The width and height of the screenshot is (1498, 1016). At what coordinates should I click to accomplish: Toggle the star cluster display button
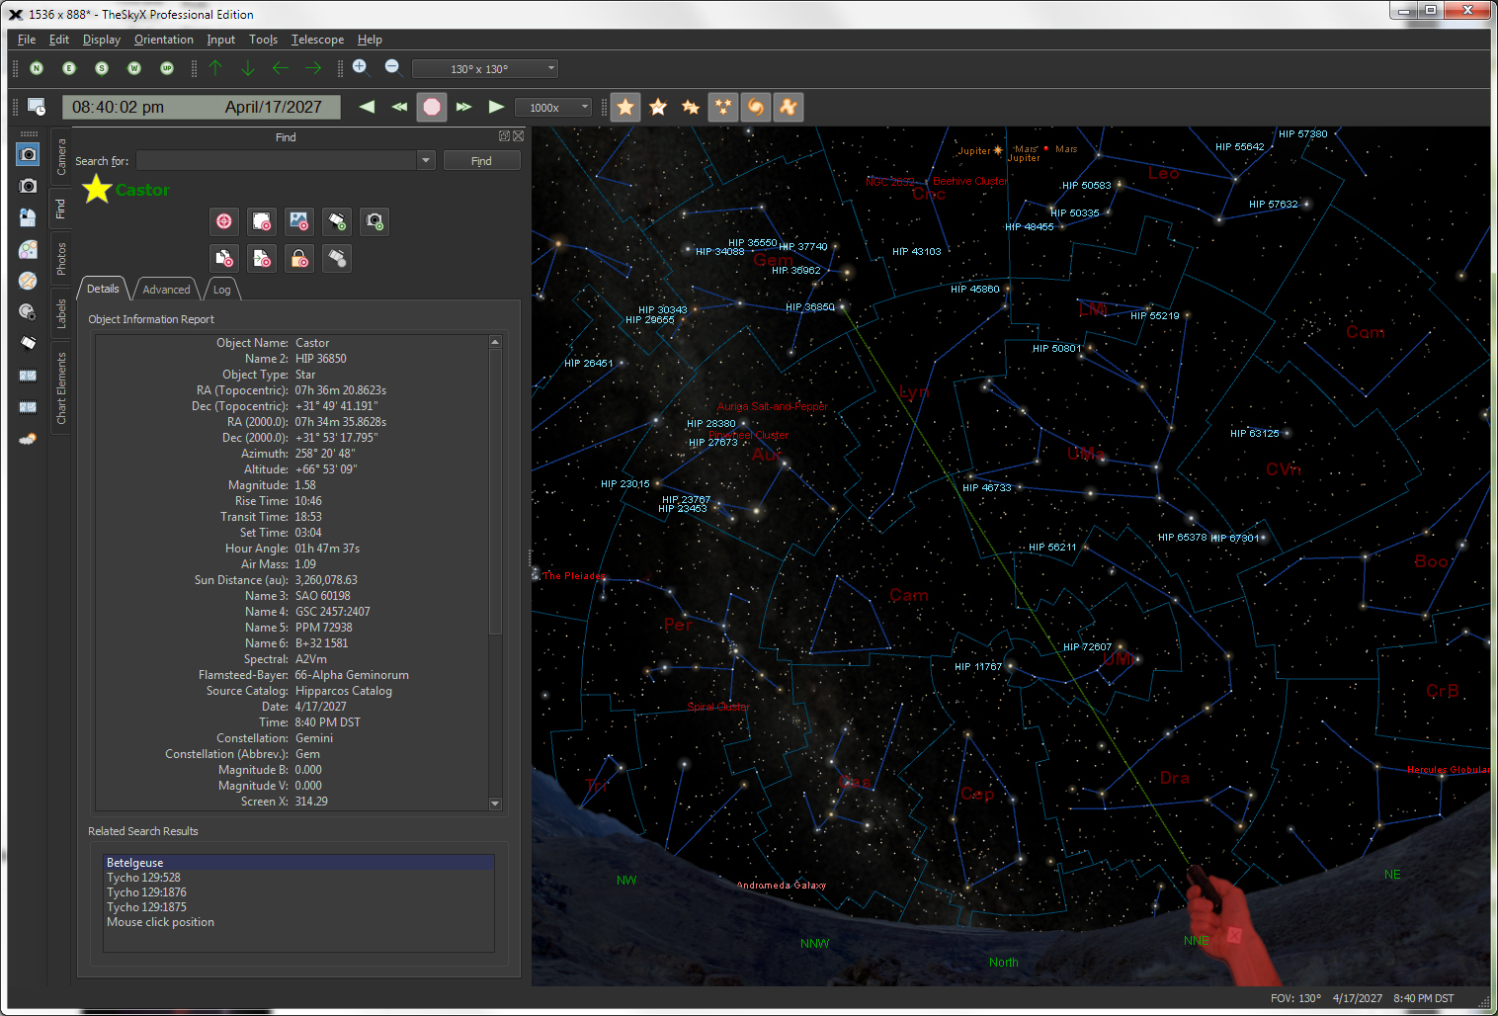tap(723, 107)
